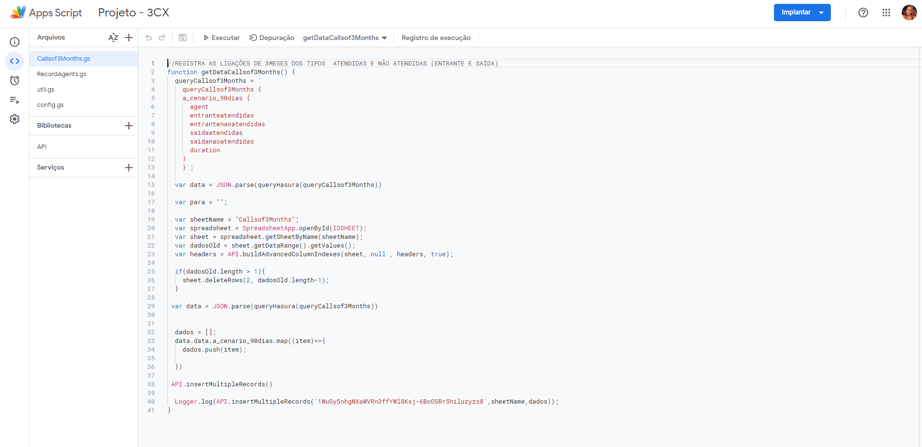Viewport: 922px width, 447px height.
Task: Open Apps Script help
Action: click(x=863, y=13)
